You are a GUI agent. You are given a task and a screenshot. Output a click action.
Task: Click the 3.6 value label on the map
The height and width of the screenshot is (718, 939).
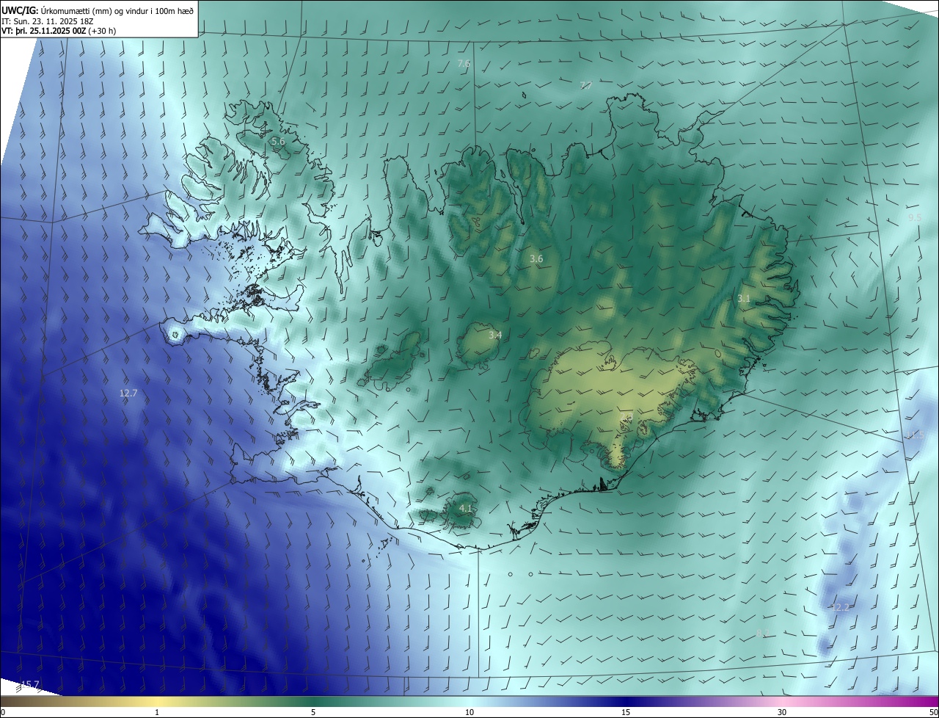pyautogui.click(x=536, y=259)
